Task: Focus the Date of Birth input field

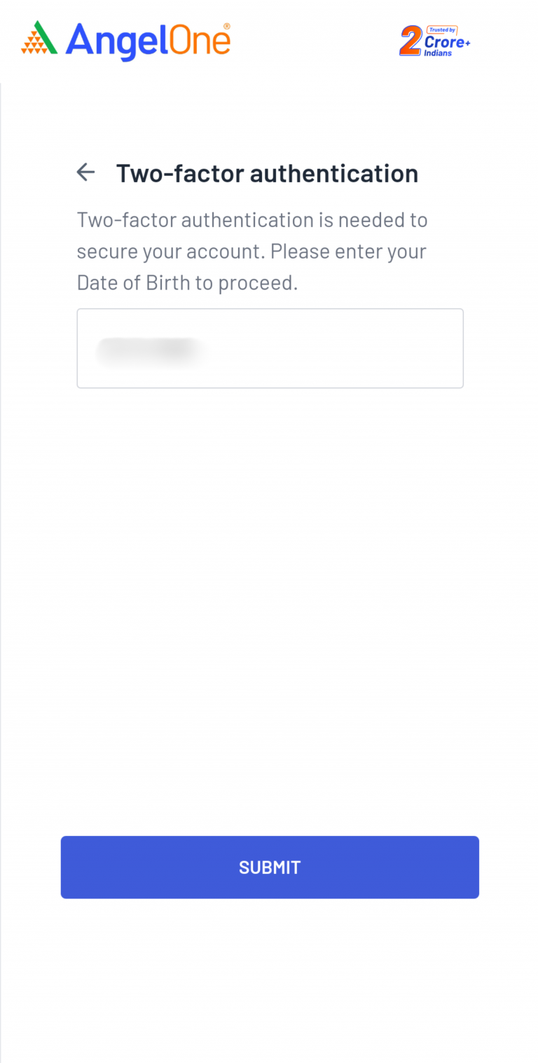Action: (x=270, y=348)
